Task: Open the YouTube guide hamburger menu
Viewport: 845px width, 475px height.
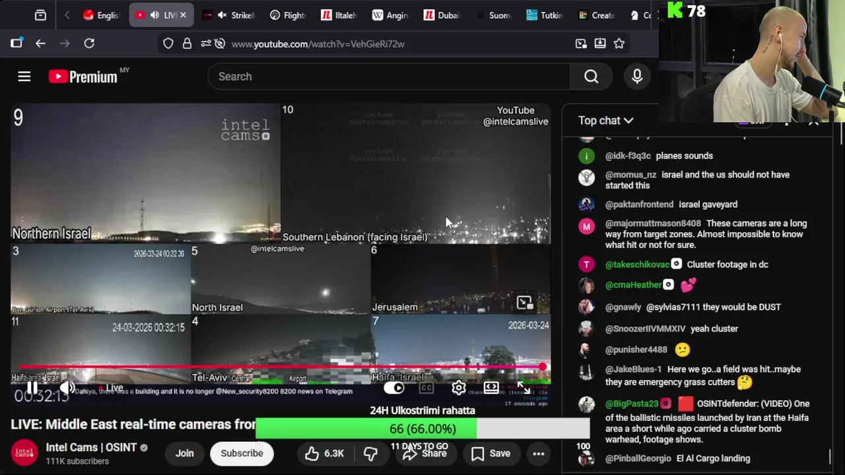Action: point(24,77)
